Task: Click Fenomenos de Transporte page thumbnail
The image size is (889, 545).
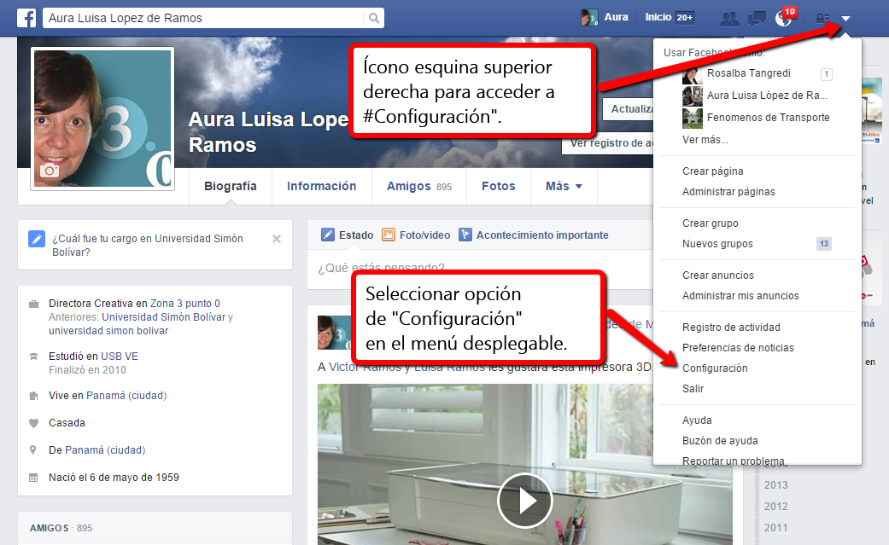Action: (693, 118)
